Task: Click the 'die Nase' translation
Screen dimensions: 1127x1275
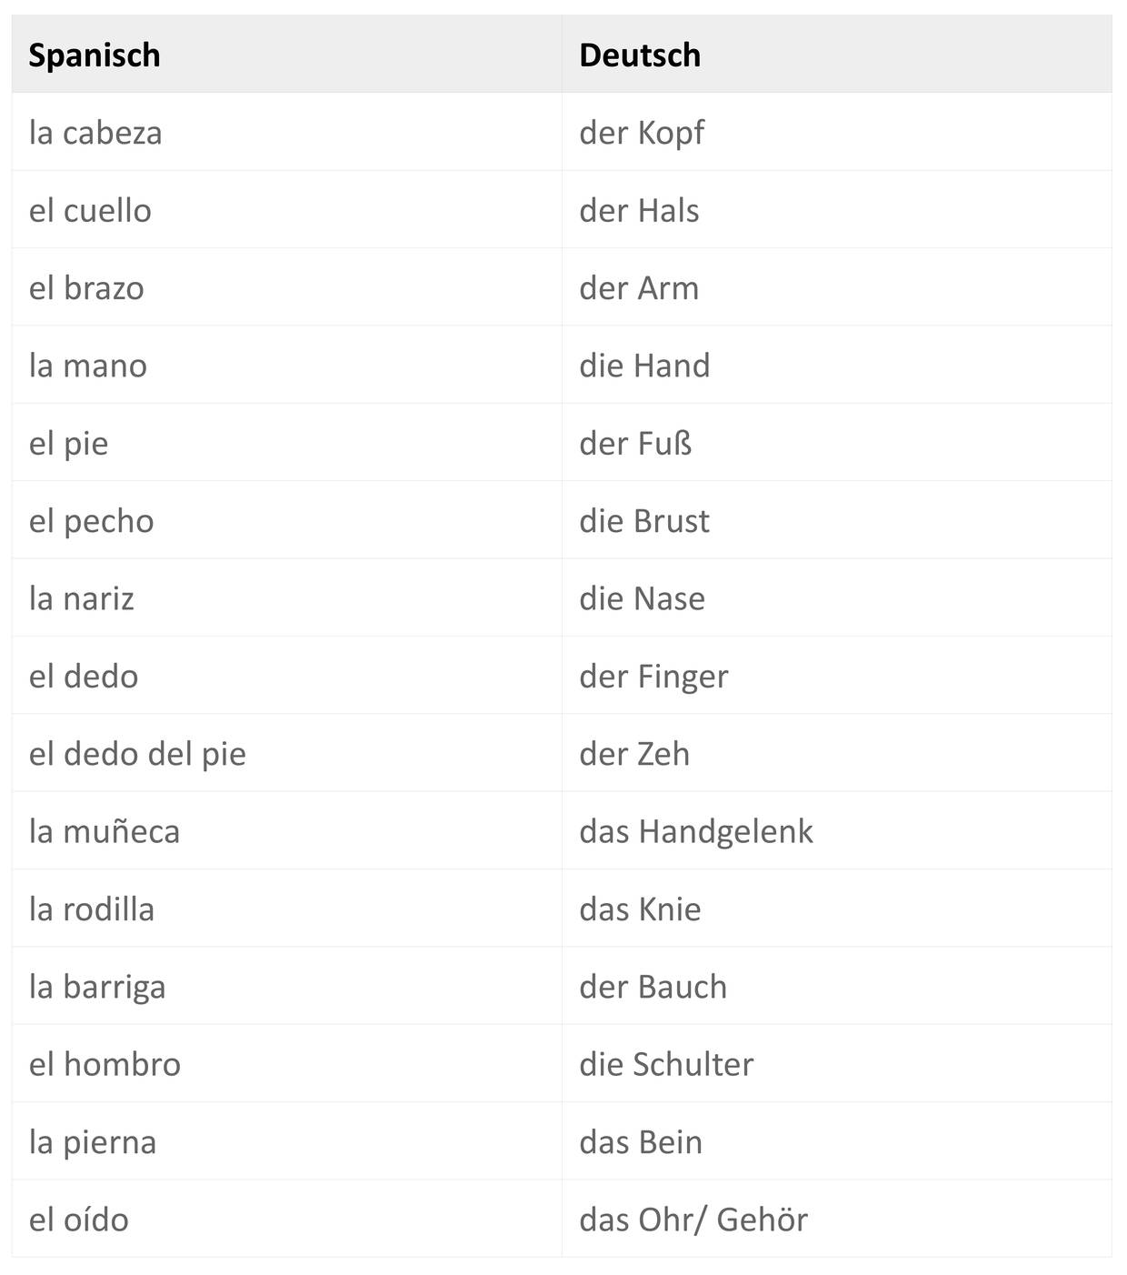Action: 642,598
